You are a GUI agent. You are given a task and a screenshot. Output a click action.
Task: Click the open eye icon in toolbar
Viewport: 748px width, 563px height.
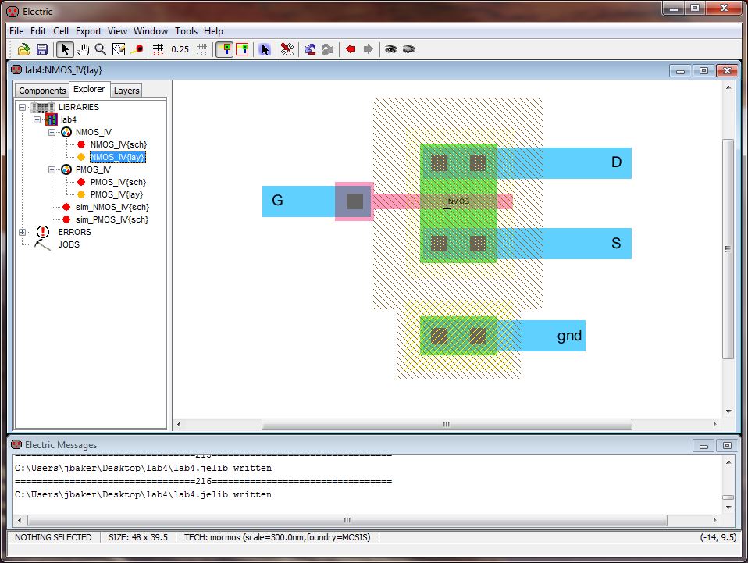(390, 49)
